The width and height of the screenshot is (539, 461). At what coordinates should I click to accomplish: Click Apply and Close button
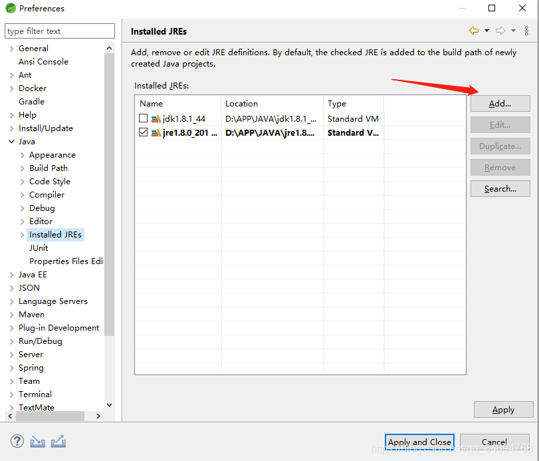(x=420, y=442)
